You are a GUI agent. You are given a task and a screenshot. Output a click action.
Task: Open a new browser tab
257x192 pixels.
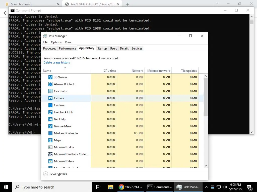(128, 4)
